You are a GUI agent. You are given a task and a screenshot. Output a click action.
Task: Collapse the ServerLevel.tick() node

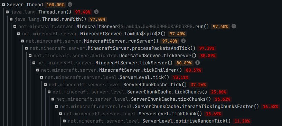41,78
